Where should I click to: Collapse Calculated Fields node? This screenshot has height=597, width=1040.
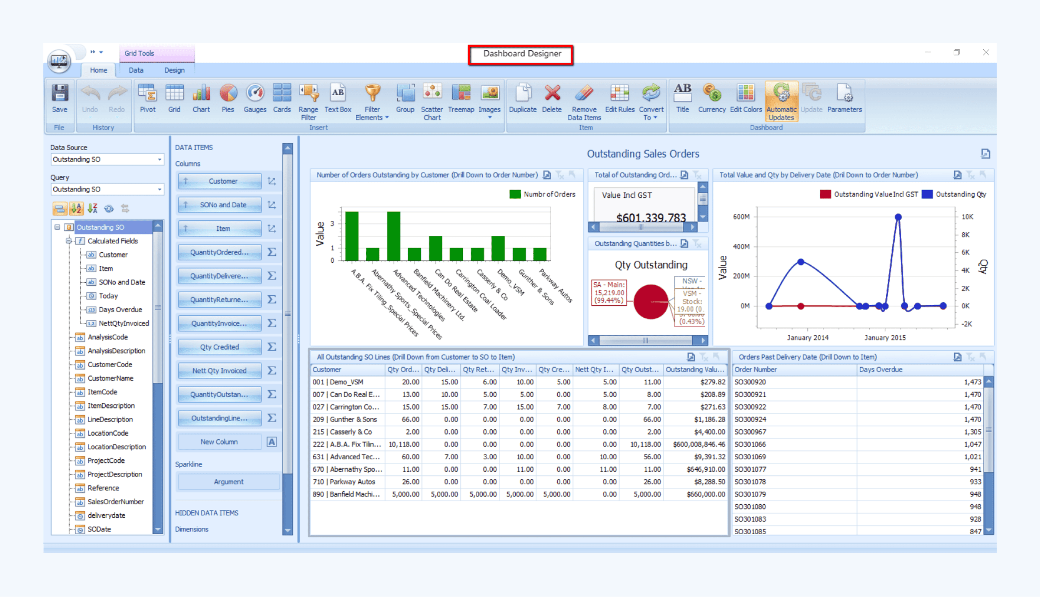(x=68, y=241)
